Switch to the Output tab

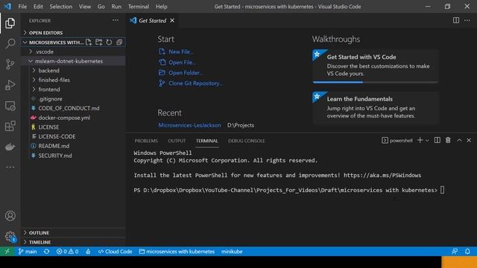(177, 141)
